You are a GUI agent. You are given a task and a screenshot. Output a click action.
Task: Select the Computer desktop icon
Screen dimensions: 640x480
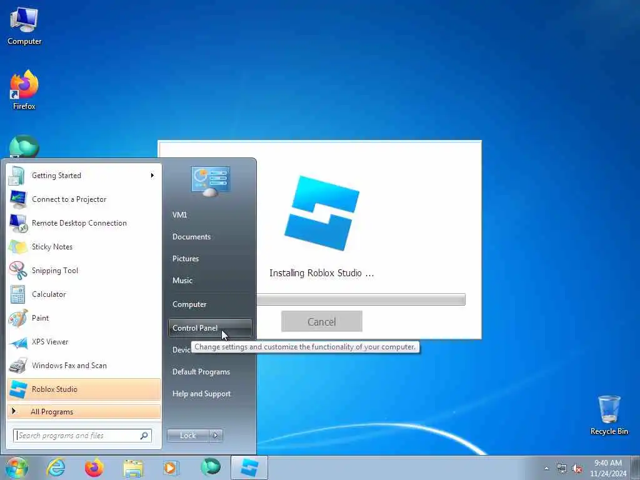pyautogui.click(x=24, y=26)
